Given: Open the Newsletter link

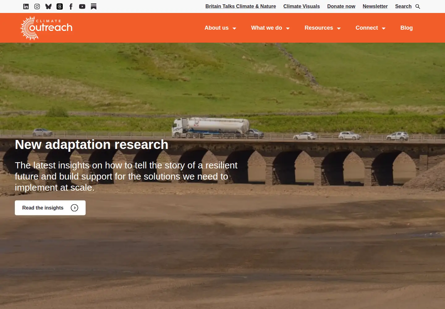Looking at the screenshot, I should pos(375,6).
